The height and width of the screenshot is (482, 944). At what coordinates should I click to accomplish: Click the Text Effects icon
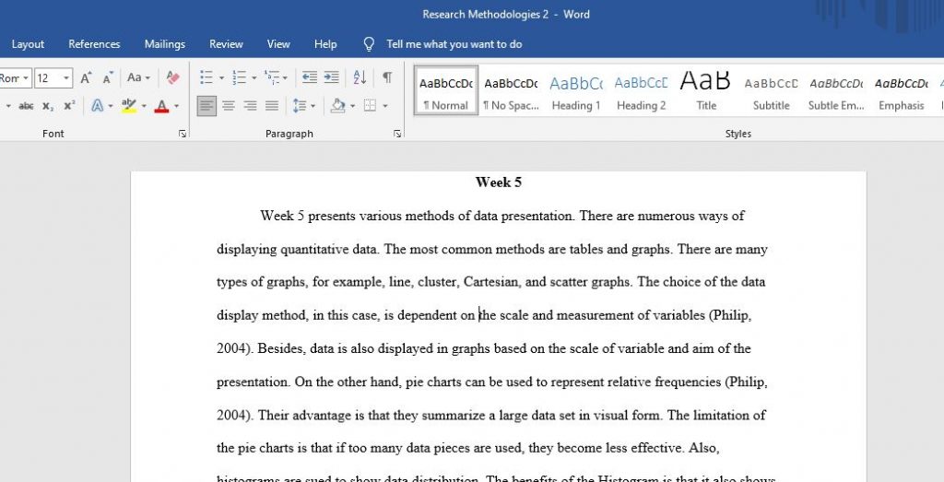pyautogui.click(x=97, y=106)
